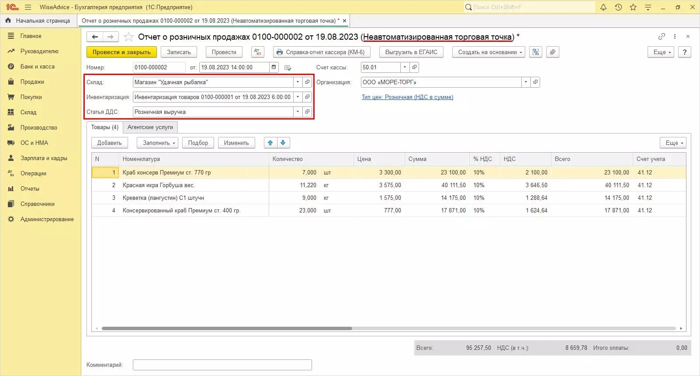Viewport: 700px width, 376px height.
Task: Click the document structure icon beside Создать на основании
Action: pyautogui.click(x=536, y=52)
